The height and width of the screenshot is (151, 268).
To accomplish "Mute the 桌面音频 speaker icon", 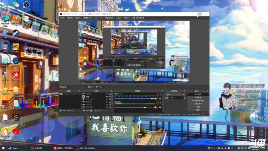I will point(156,107).
